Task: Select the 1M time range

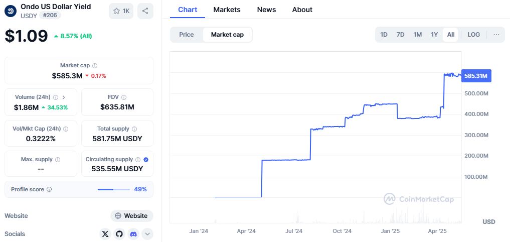Action: coord(418,35)
